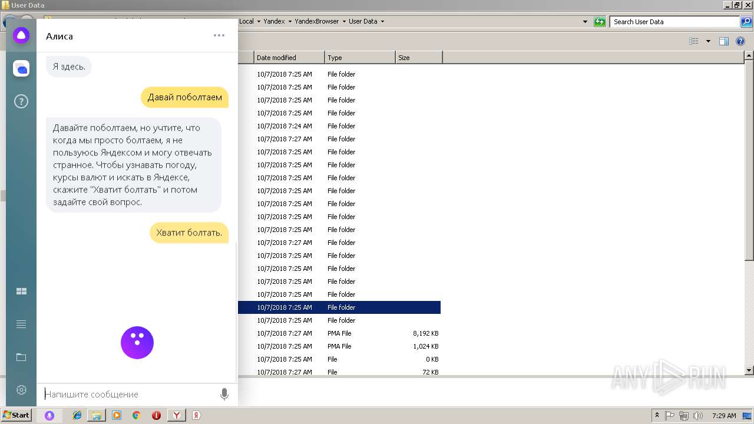Screen dimensions: 754x424
Task: Open volume speaker icon in tray
Action: click(x=698, y=415)
